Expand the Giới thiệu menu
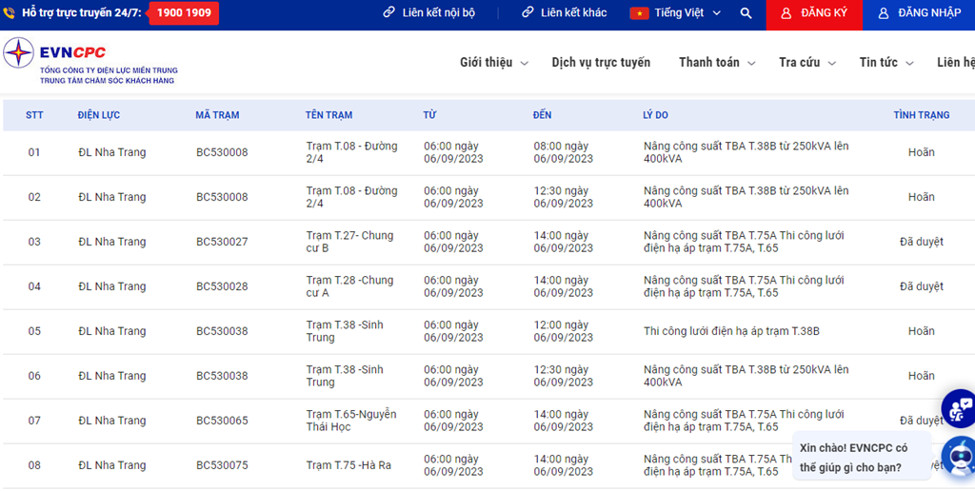Screen dimensions: 975x491 [492, 63]
